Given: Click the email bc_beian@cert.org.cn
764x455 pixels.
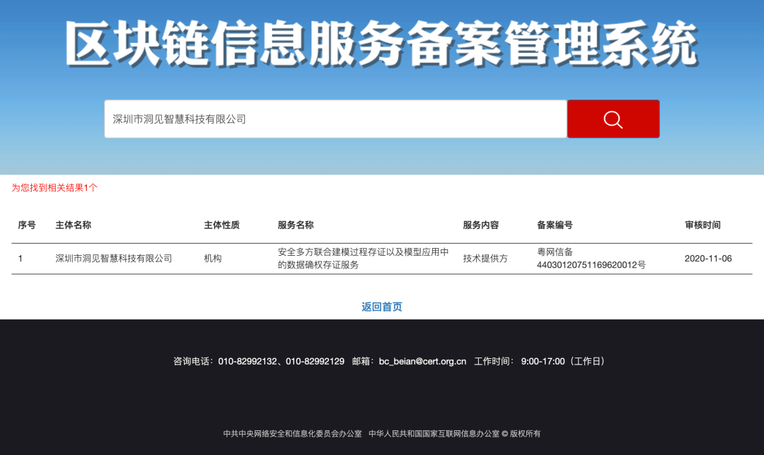Looking at the screenshot, I should coord(422,362).
